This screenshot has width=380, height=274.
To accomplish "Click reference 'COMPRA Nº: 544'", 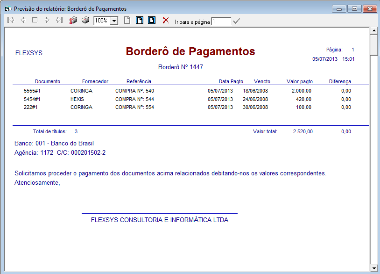I will pos(134,99).
